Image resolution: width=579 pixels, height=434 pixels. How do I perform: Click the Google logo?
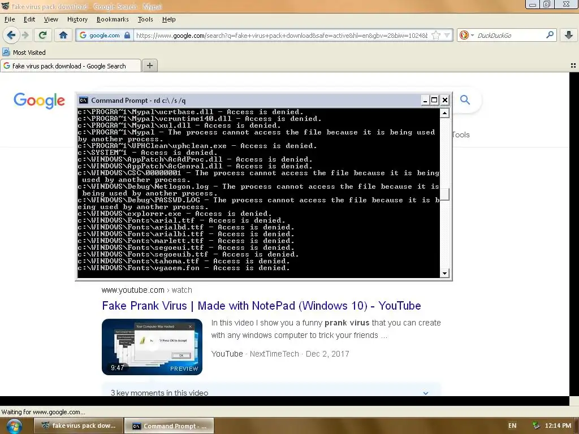click(39, 101)
